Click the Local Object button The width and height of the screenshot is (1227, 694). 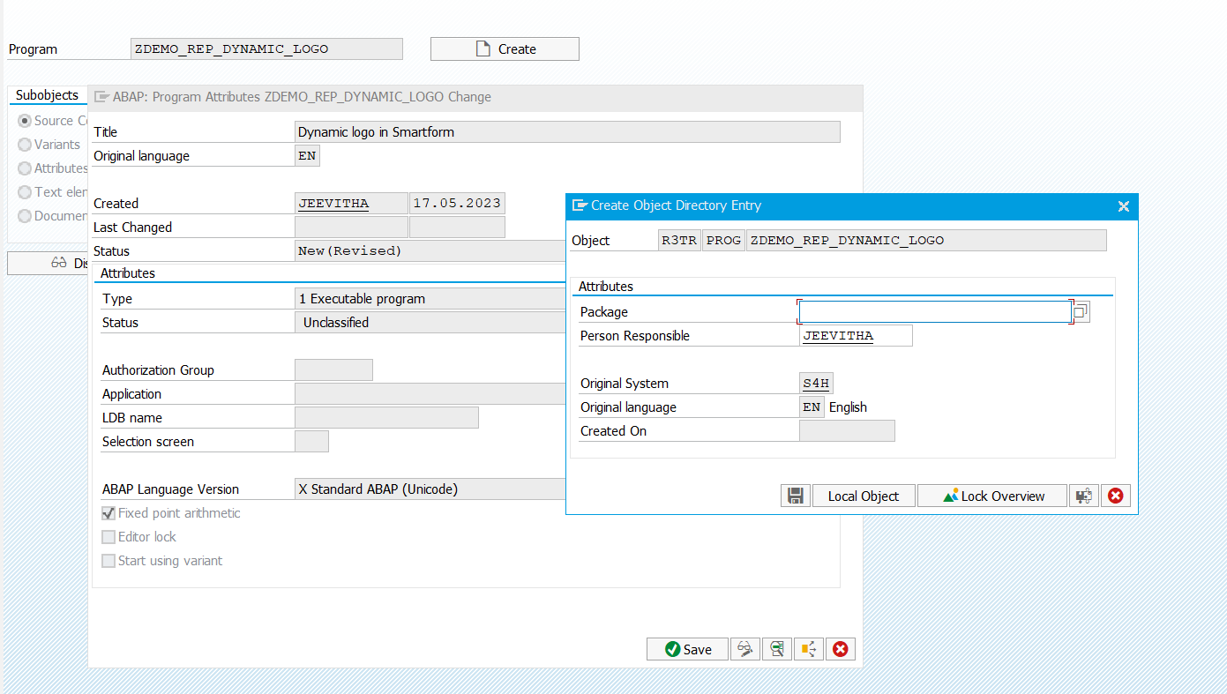coord(863,496)
